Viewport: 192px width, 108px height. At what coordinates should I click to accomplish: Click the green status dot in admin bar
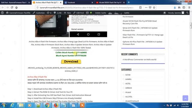[x=91, y=13]
